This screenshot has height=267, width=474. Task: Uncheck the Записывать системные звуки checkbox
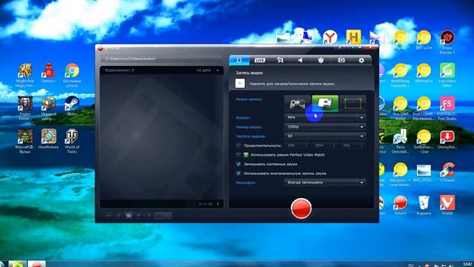click(x=238, y=164)
